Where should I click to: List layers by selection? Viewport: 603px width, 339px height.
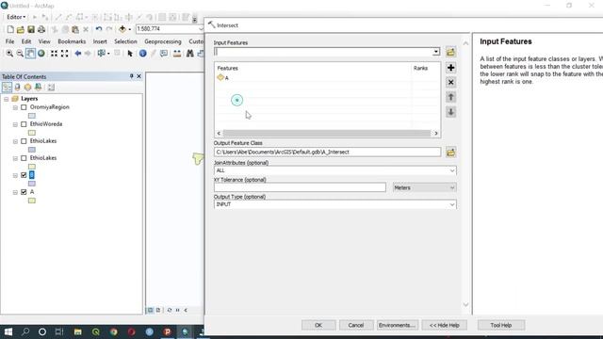(x=38, y=88)
